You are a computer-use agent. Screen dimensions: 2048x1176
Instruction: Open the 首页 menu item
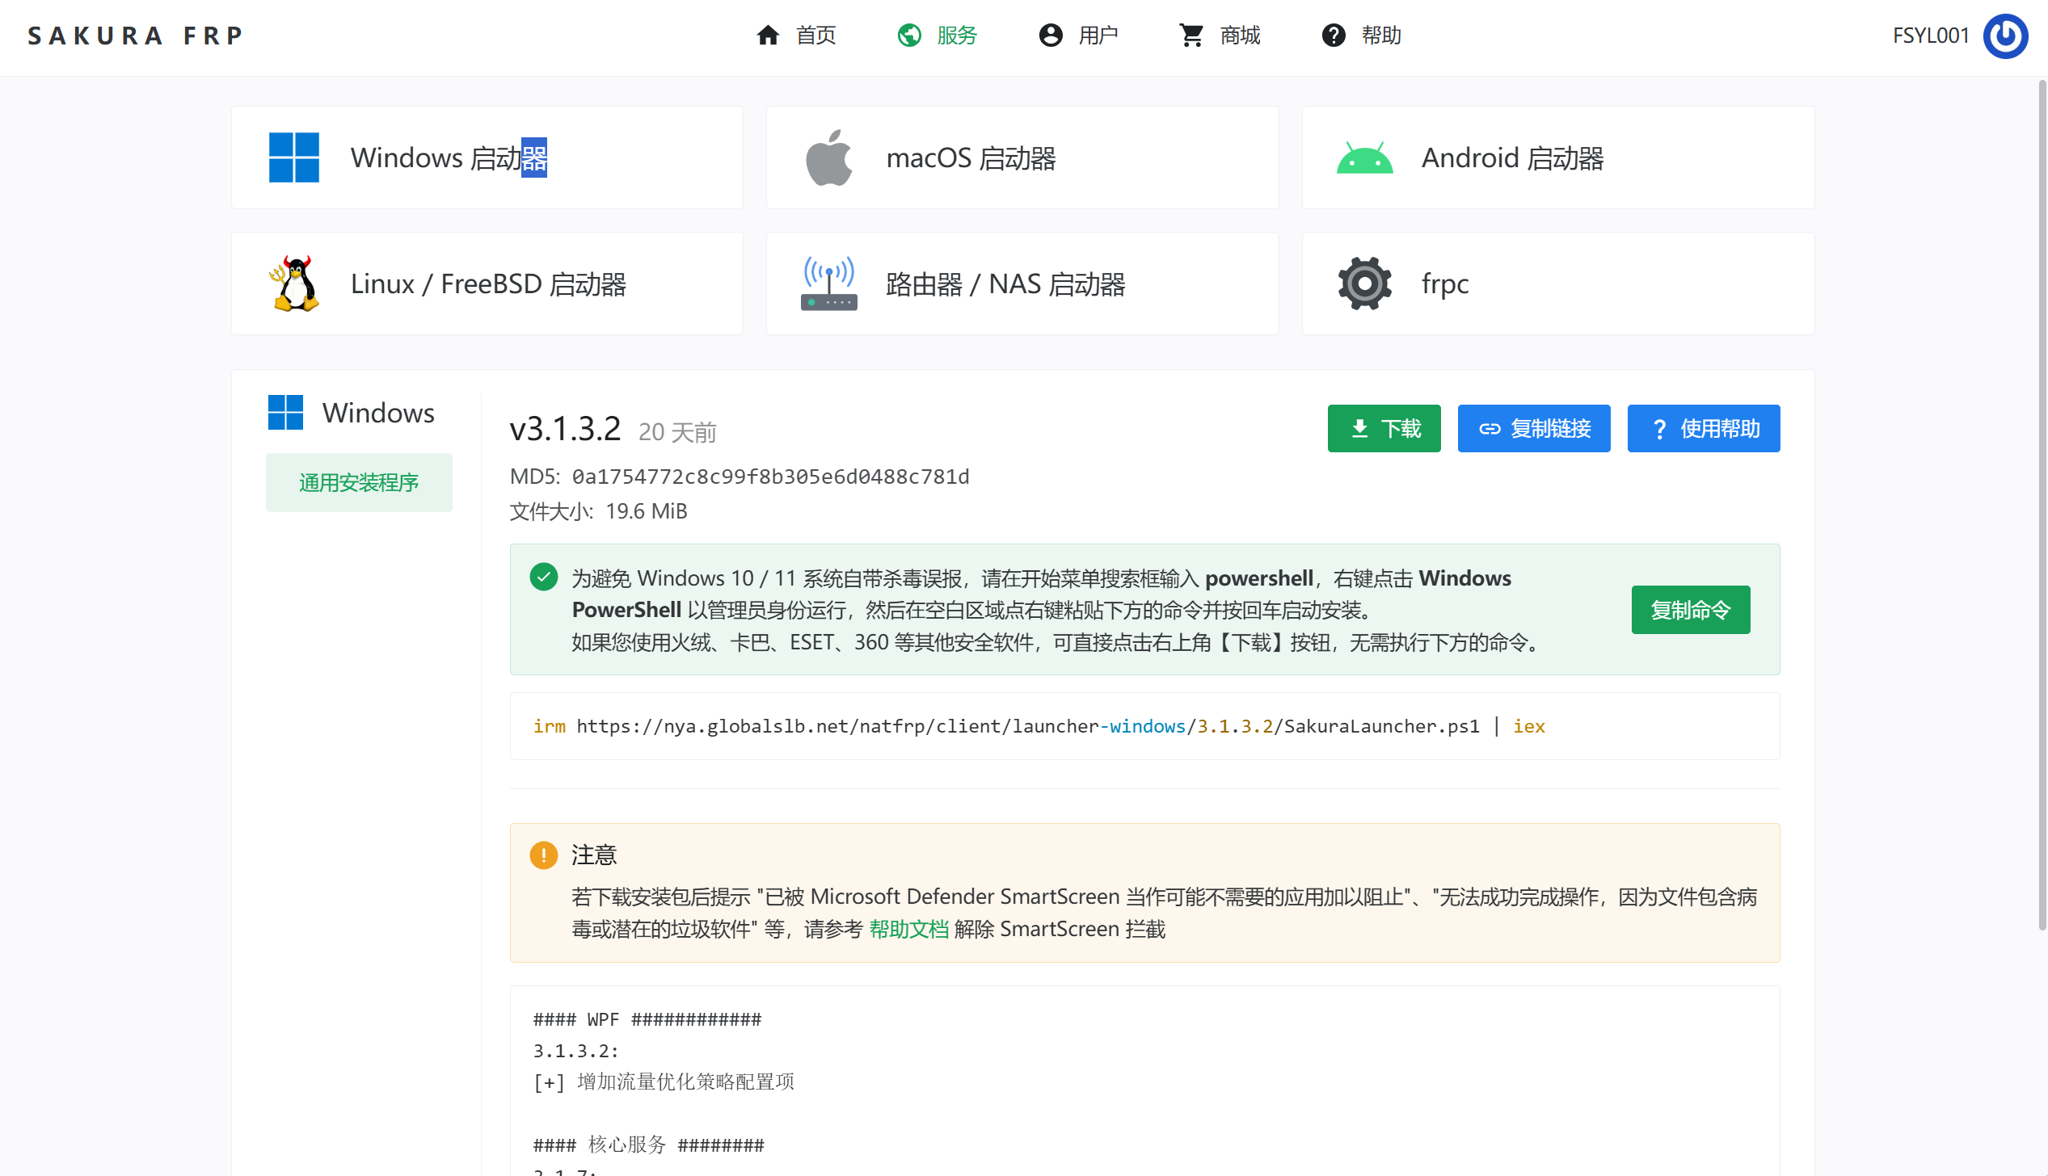[815, 36]
